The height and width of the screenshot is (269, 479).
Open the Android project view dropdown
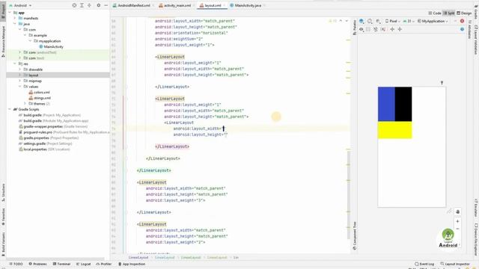[20, 5]
